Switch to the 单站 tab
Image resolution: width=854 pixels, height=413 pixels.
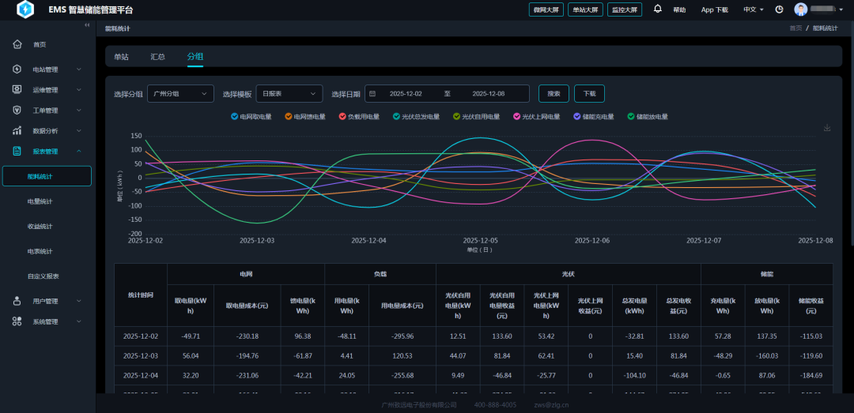click(x=121, y=57)
